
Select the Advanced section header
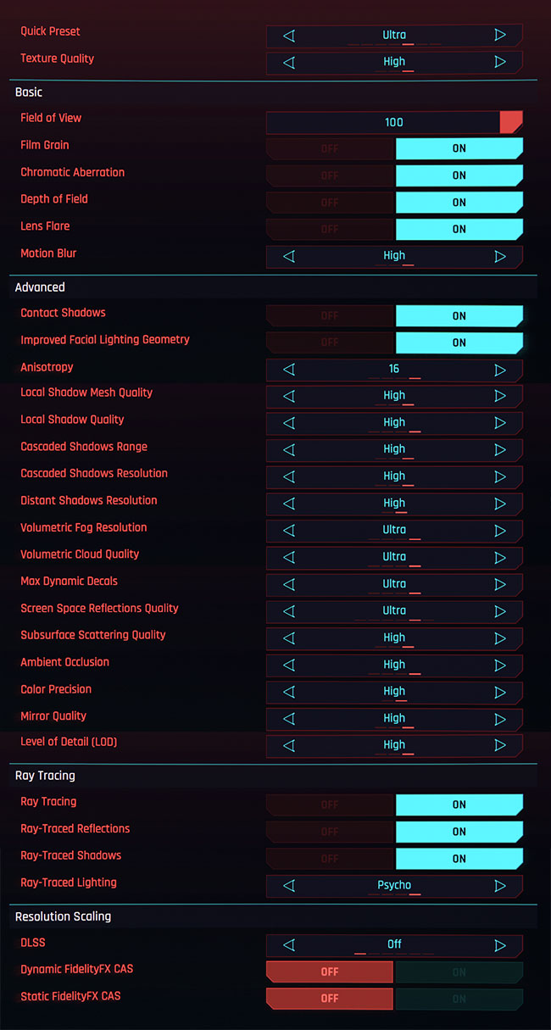pos(40,287)
